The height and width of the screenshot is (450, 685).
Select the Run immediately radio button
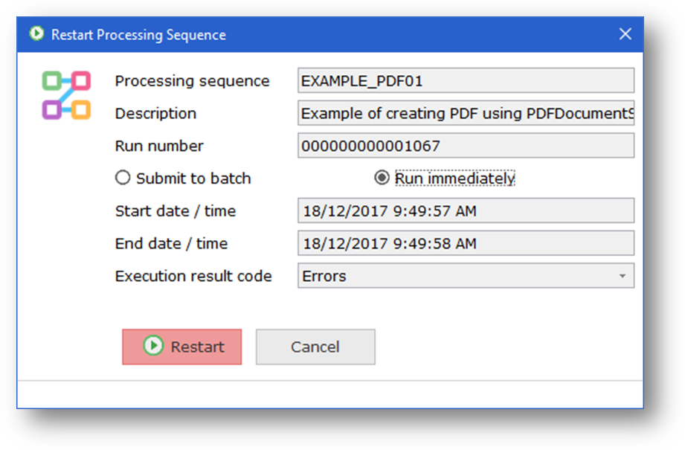382,179
